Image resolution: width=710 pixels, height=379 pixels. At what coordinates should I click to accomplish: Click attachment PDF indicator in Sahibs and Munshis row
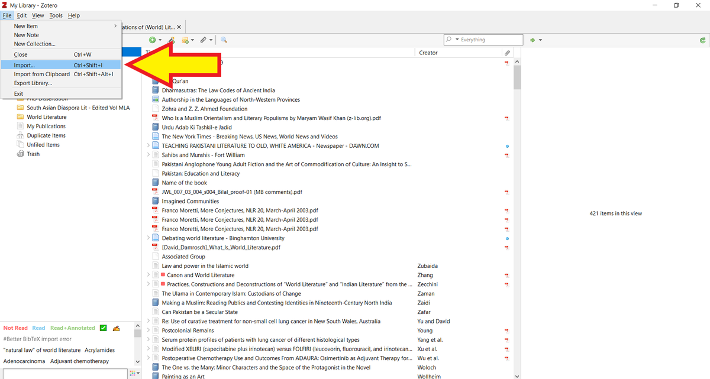507,155
